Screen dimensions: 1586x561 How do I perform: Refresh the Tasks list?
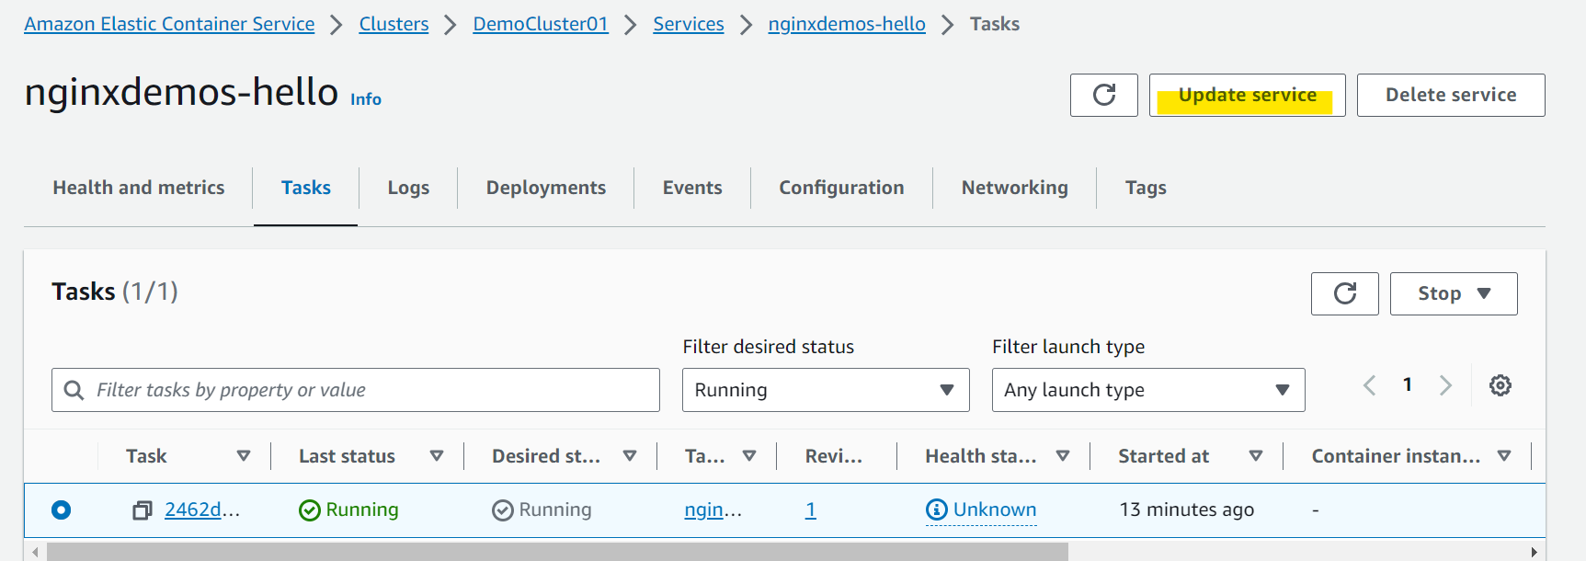1344,293
